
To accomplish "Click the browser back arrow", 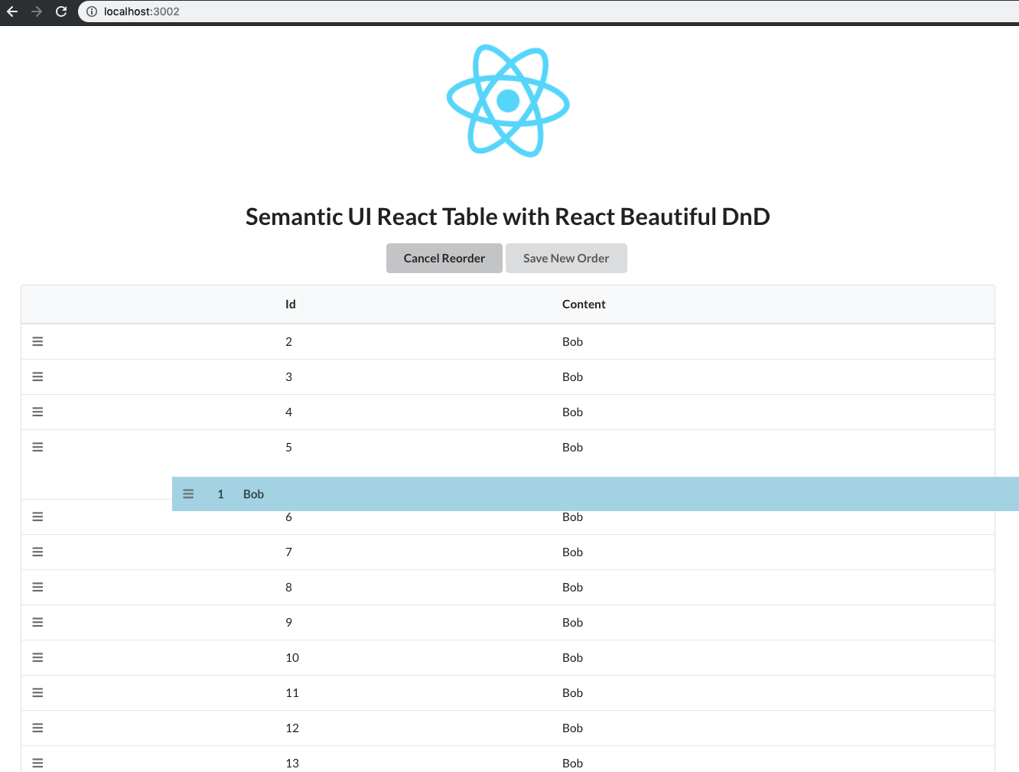I will point(12,11).
